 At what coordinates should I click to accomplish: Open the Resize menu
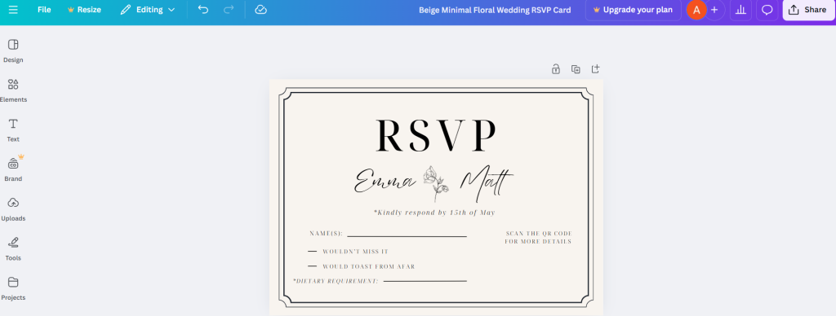pos(84,10)
